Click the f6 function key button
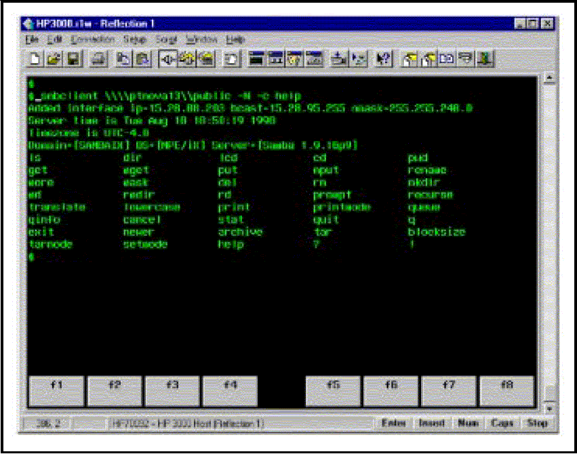The image size is (577, 454). 391,391
